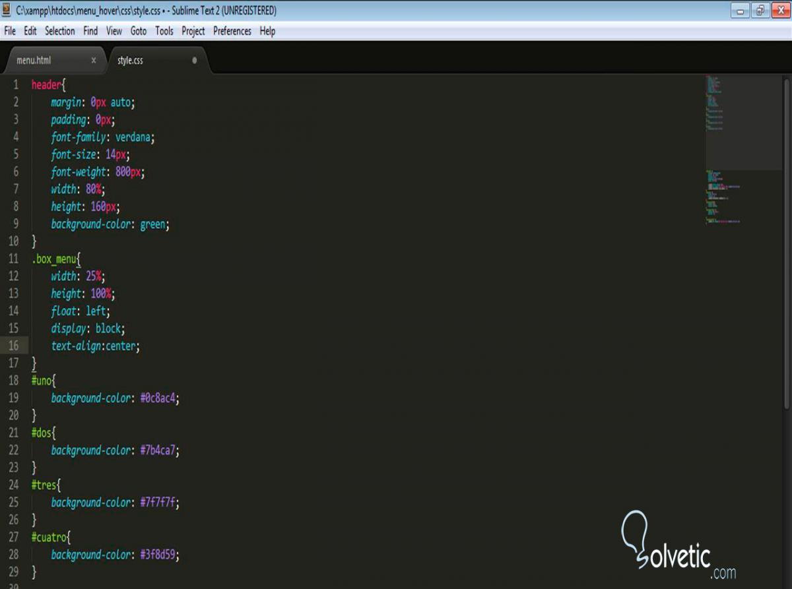Click the '#uno{' selector
This screenshot has width=792, height=589.
(x=44, y=381)
